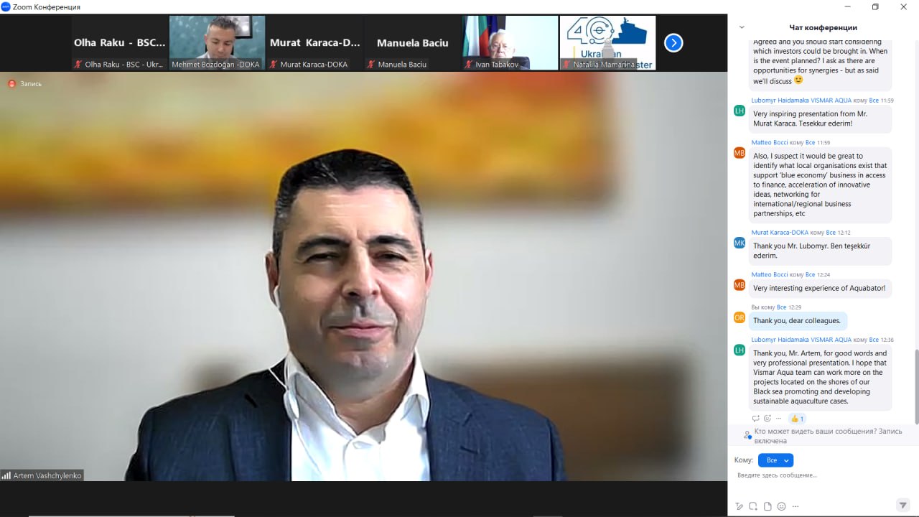This screenshot has width=919, height=517.
Task: Click the file attachment icon in chat
Action: pos(768,506)
